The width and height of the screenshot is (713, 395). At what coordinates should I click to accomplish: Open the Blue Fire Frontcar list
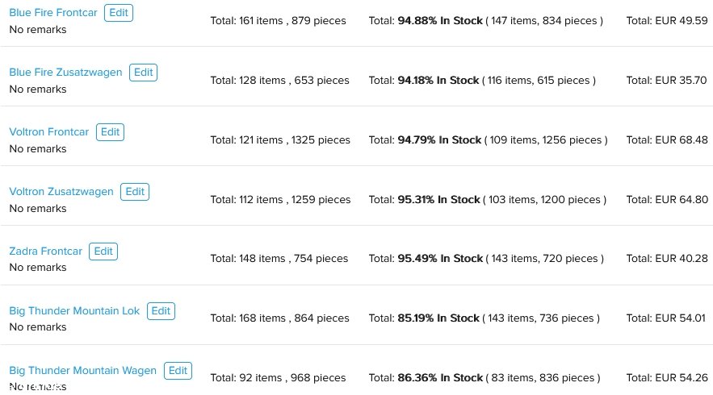click(53, 13)
